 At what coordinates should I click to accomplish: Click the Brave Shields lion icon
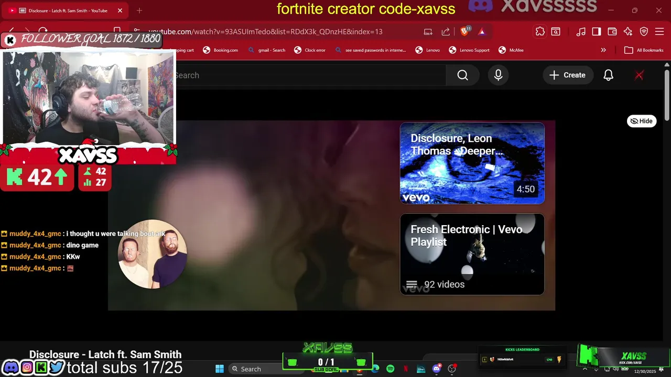tap(464, 31)
